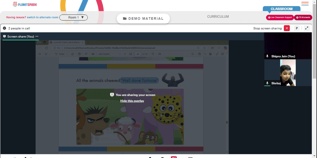Close the Junior KG-3 PDF tab in shared preview

[x=83, y=42]
